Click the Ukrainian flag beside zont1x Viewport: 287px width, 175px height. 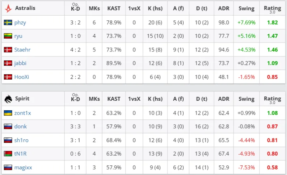8,113
